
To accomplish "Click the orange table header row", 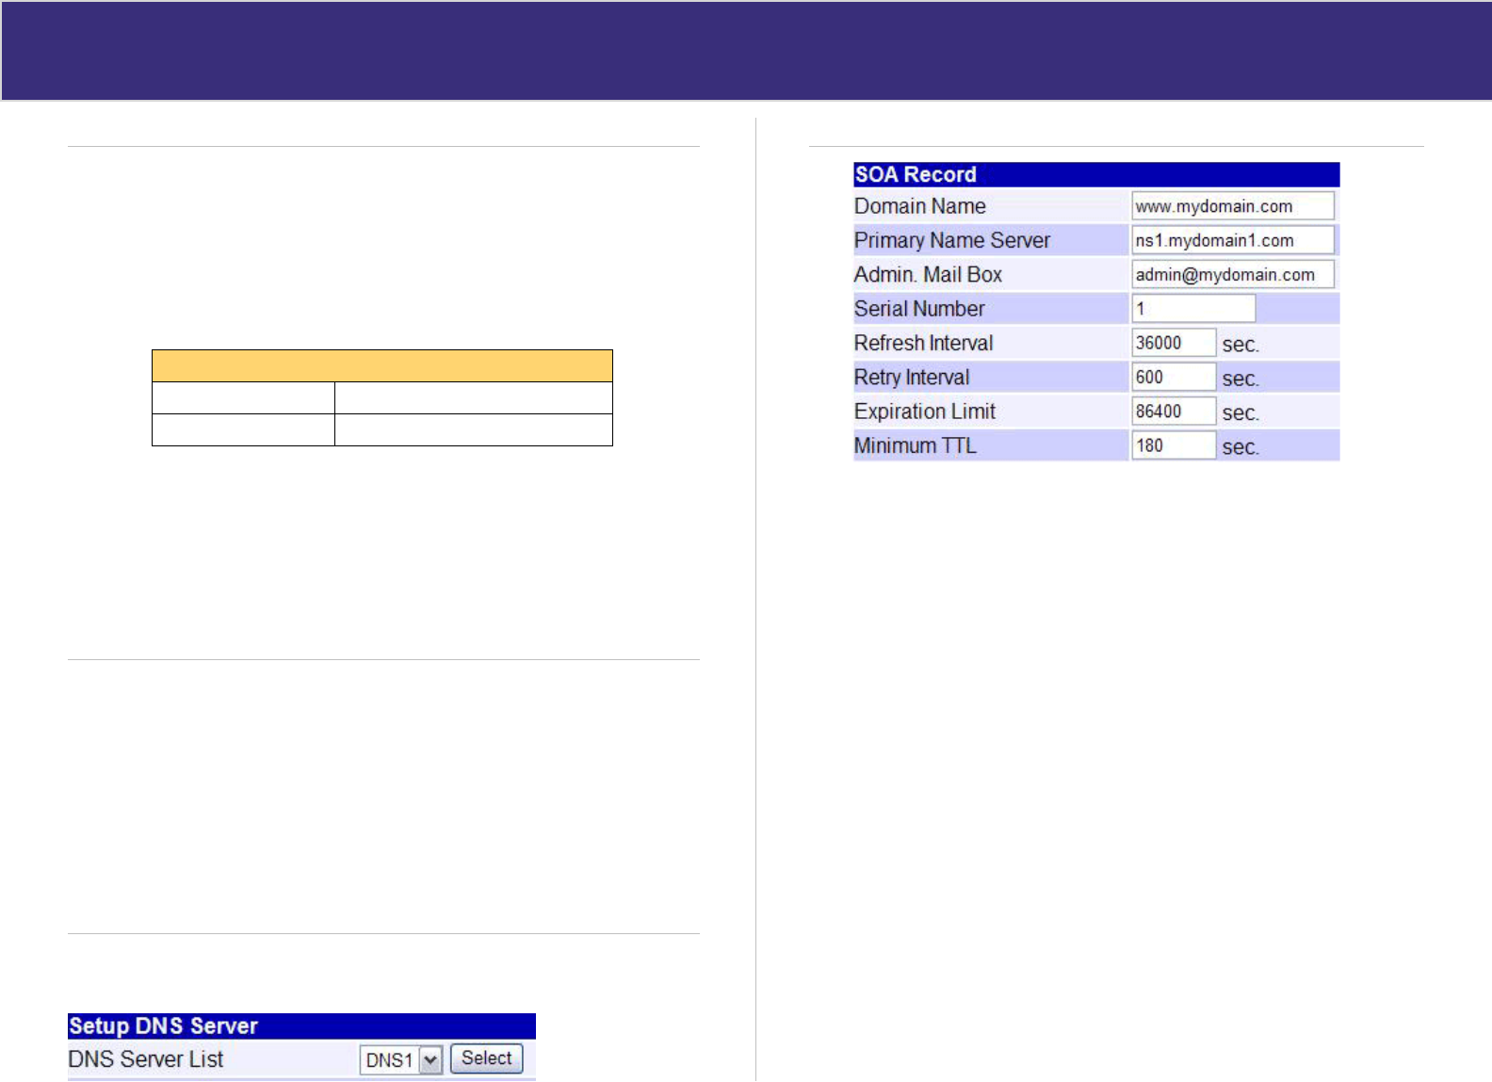I will [381, 365].
